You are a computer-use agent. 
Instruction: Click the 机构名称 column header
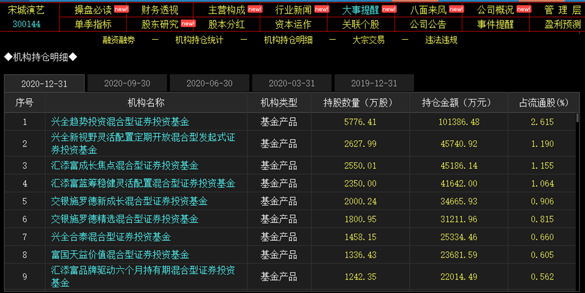[146, 103]
